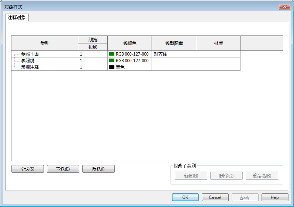
Task: Confirm with the OK button
Action: pos(185,197)
